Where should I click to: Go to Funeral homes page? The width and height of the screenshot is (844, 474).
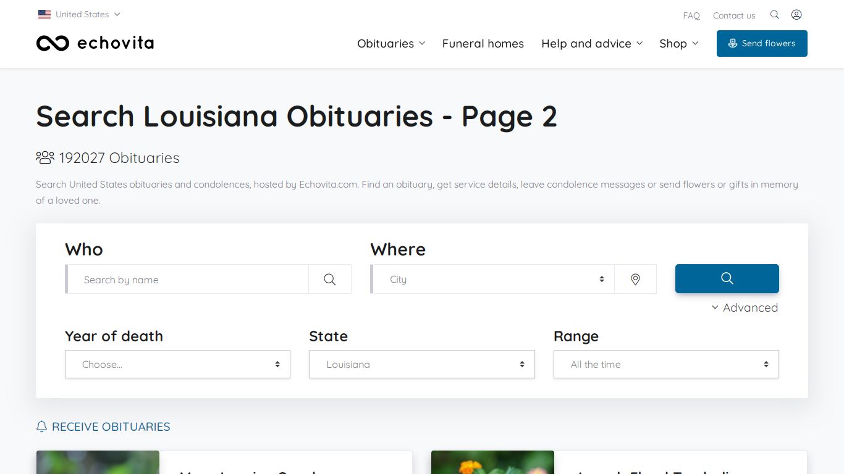[x=483, y=43]
